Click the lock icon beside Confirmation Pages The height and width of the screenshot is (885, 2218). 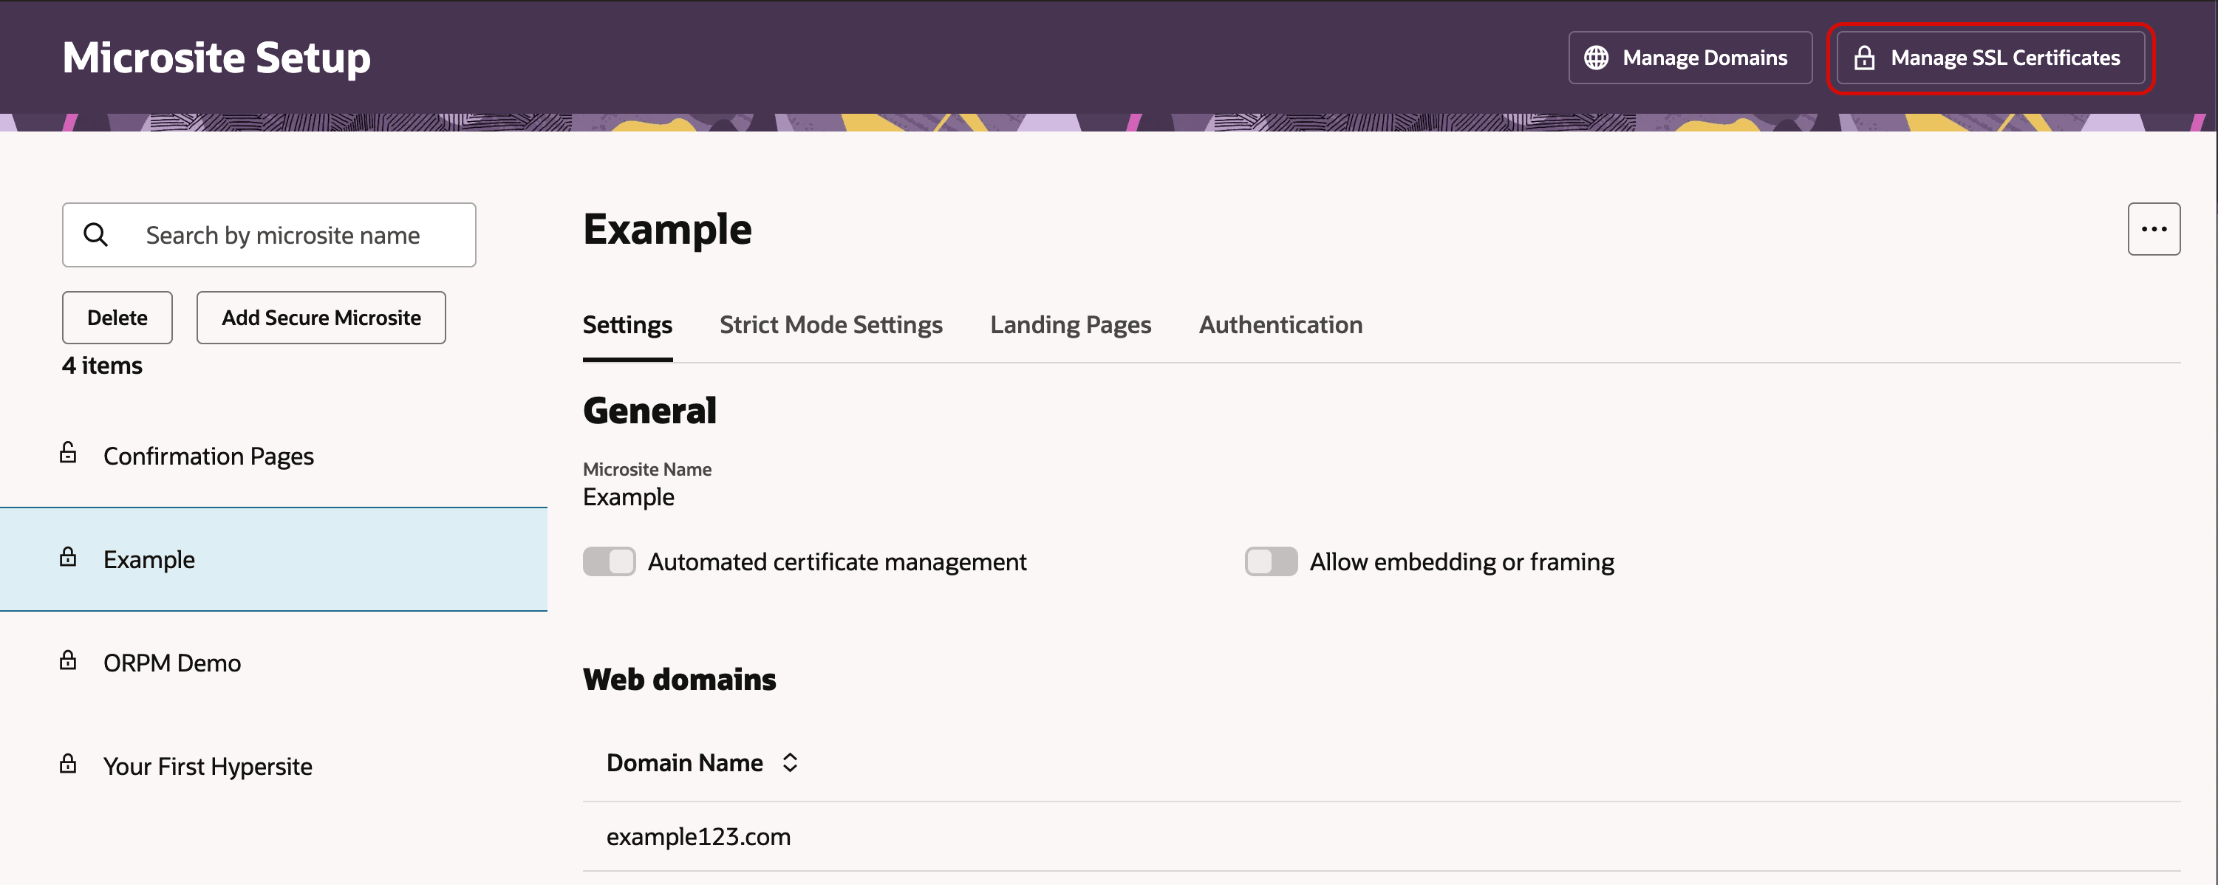pyautogui.click(x=68, y=453)
